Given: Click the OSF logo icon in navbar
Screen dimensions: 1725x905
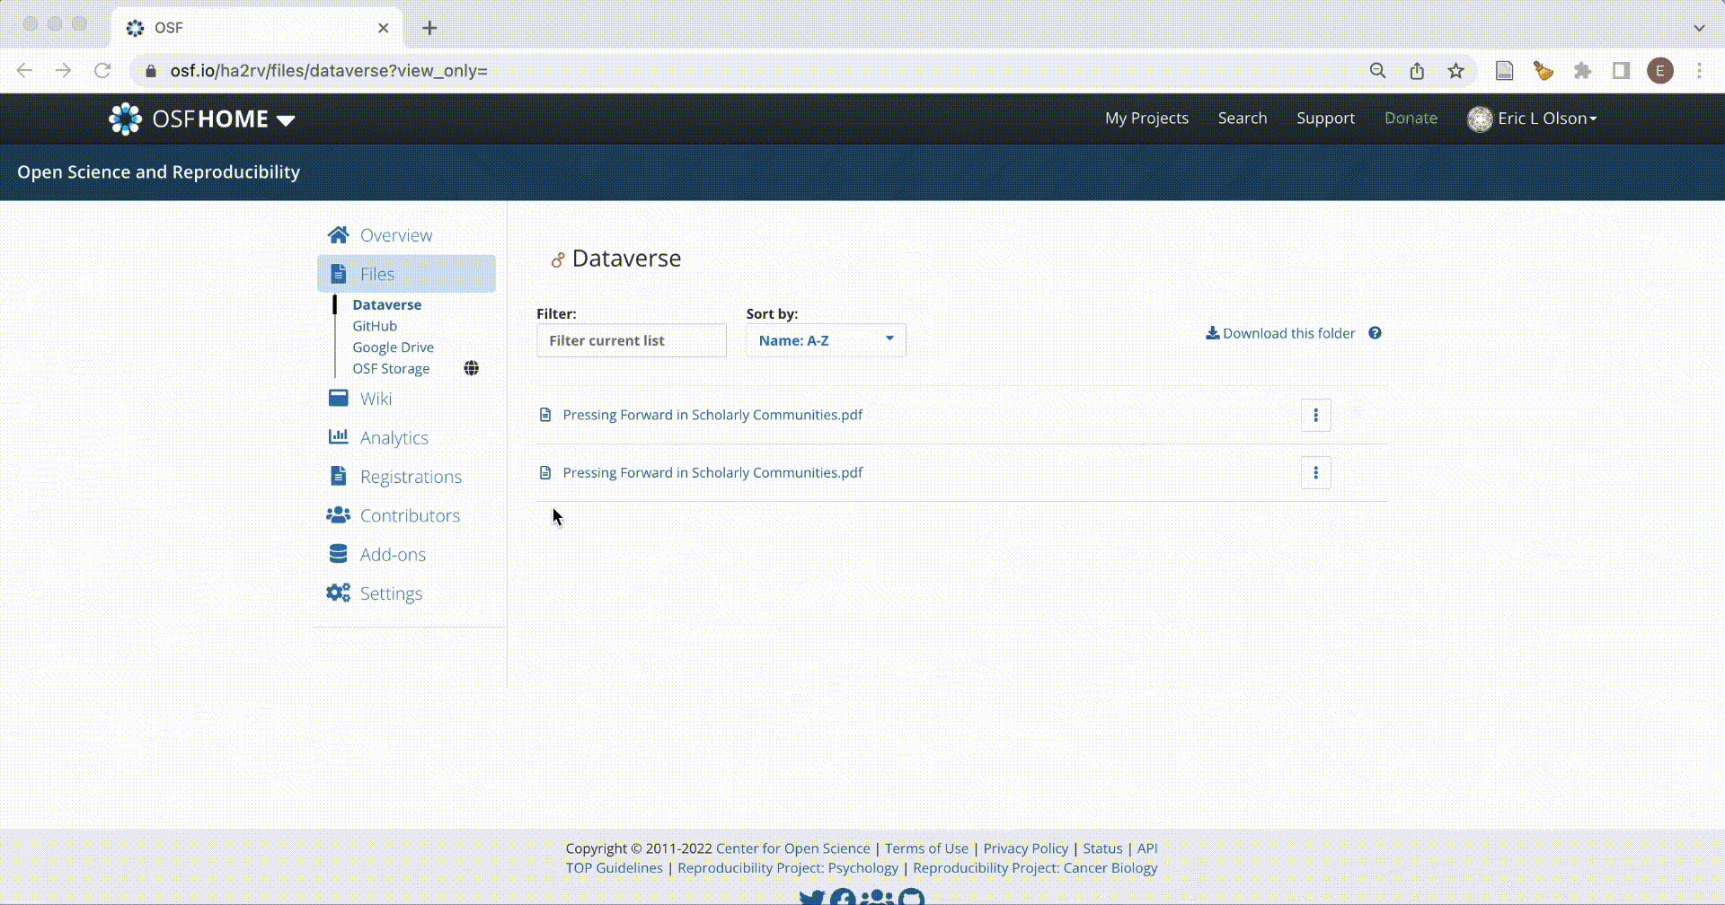Looking at the screenshot, I should pyautogui.click(x=125, y=119).
